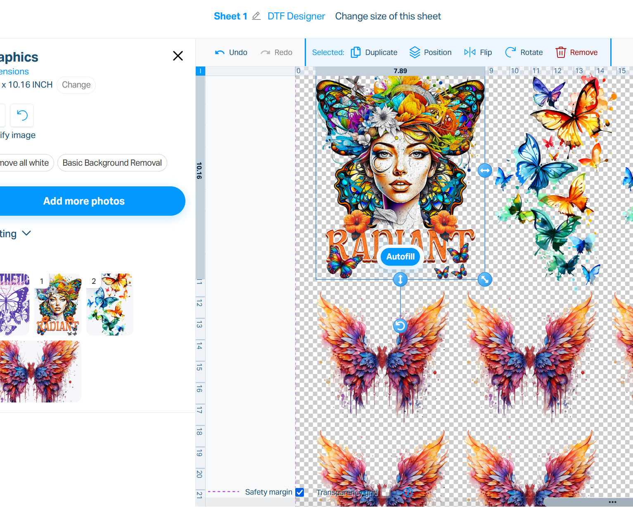Click the Duplicate icon in the toolbar
This screenshot has width=633, height=507.
pos(356,52)
